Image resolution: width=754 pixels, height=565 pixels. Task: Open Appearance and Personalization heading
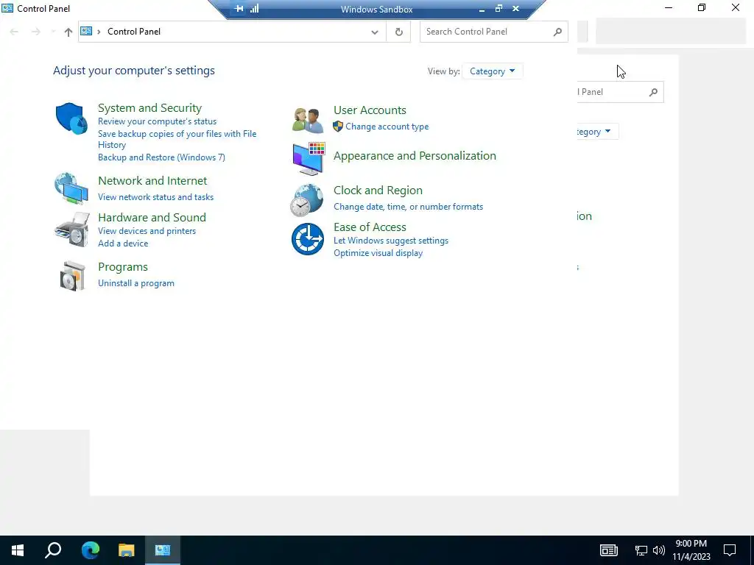point(415,156)
